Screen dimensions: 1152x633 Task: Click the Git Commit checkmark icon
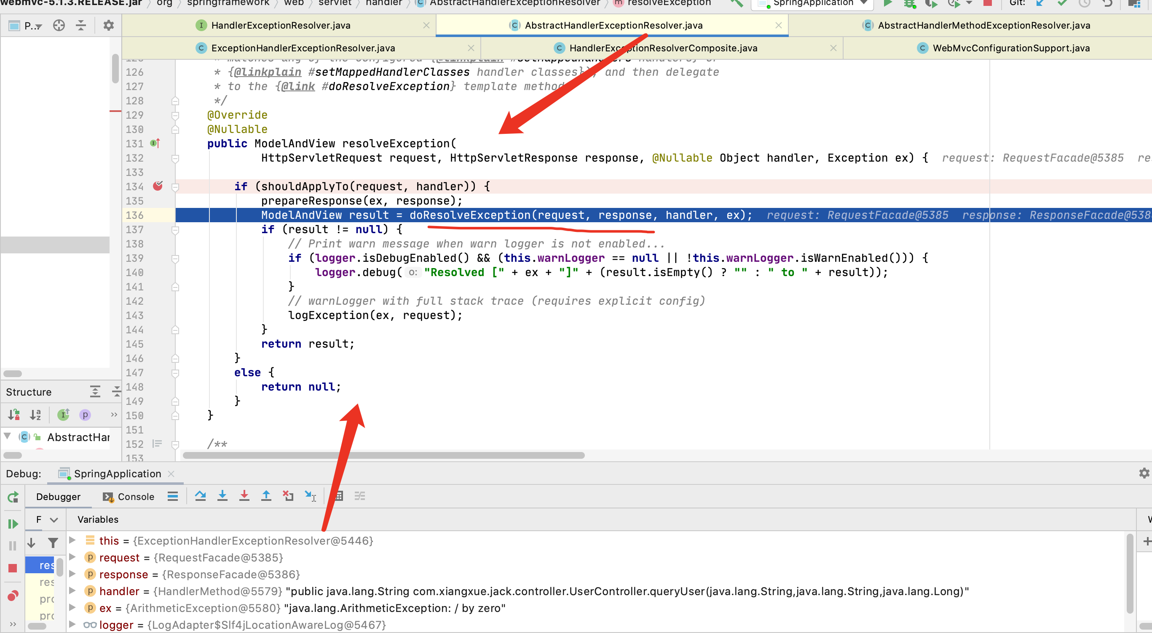click(1063, 3)
